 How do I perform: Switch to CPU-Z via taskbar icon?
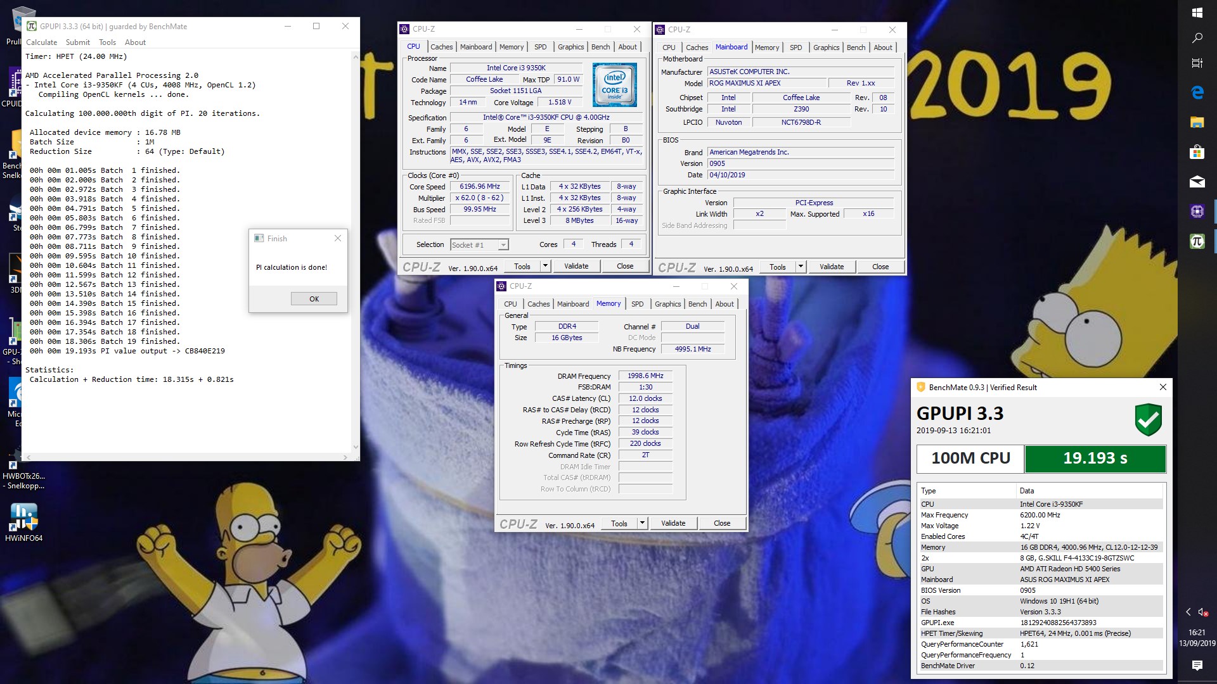tap(1197, 212)
